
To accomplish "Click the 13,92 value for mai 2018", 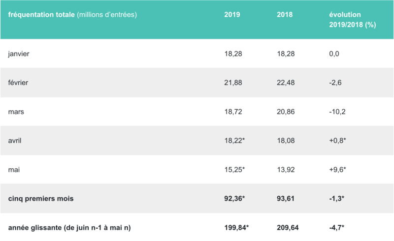I will tap(286, 170).
